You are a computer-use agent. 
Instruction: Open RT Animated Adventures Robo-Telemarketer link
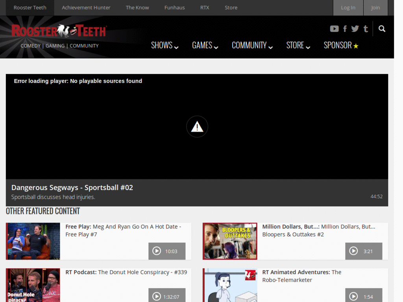click(302, 276)
